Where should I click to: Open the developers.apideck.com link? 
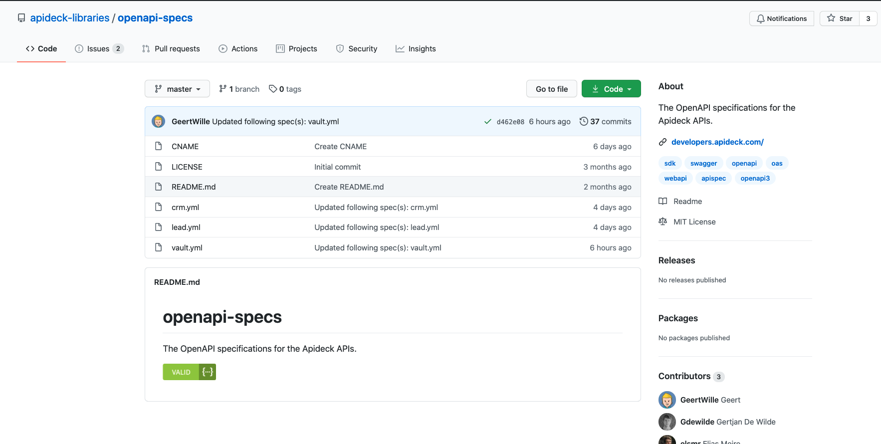(x=717, y=142)
